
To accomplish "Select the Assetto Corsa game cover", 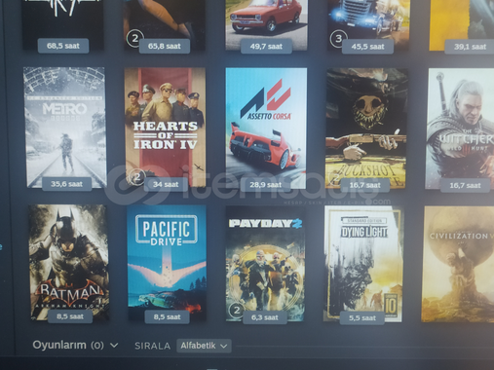I will click(x=266, y=128).
